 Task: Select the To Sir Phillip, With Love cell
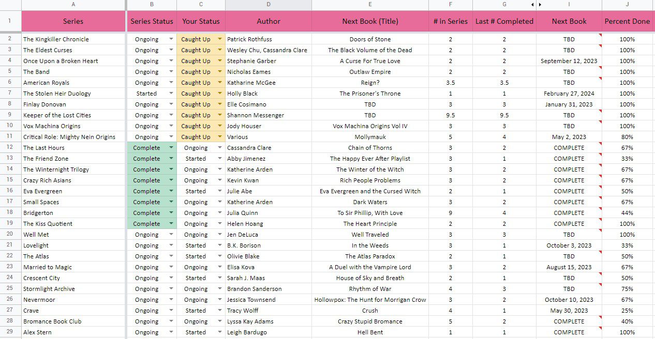(370, 213)
